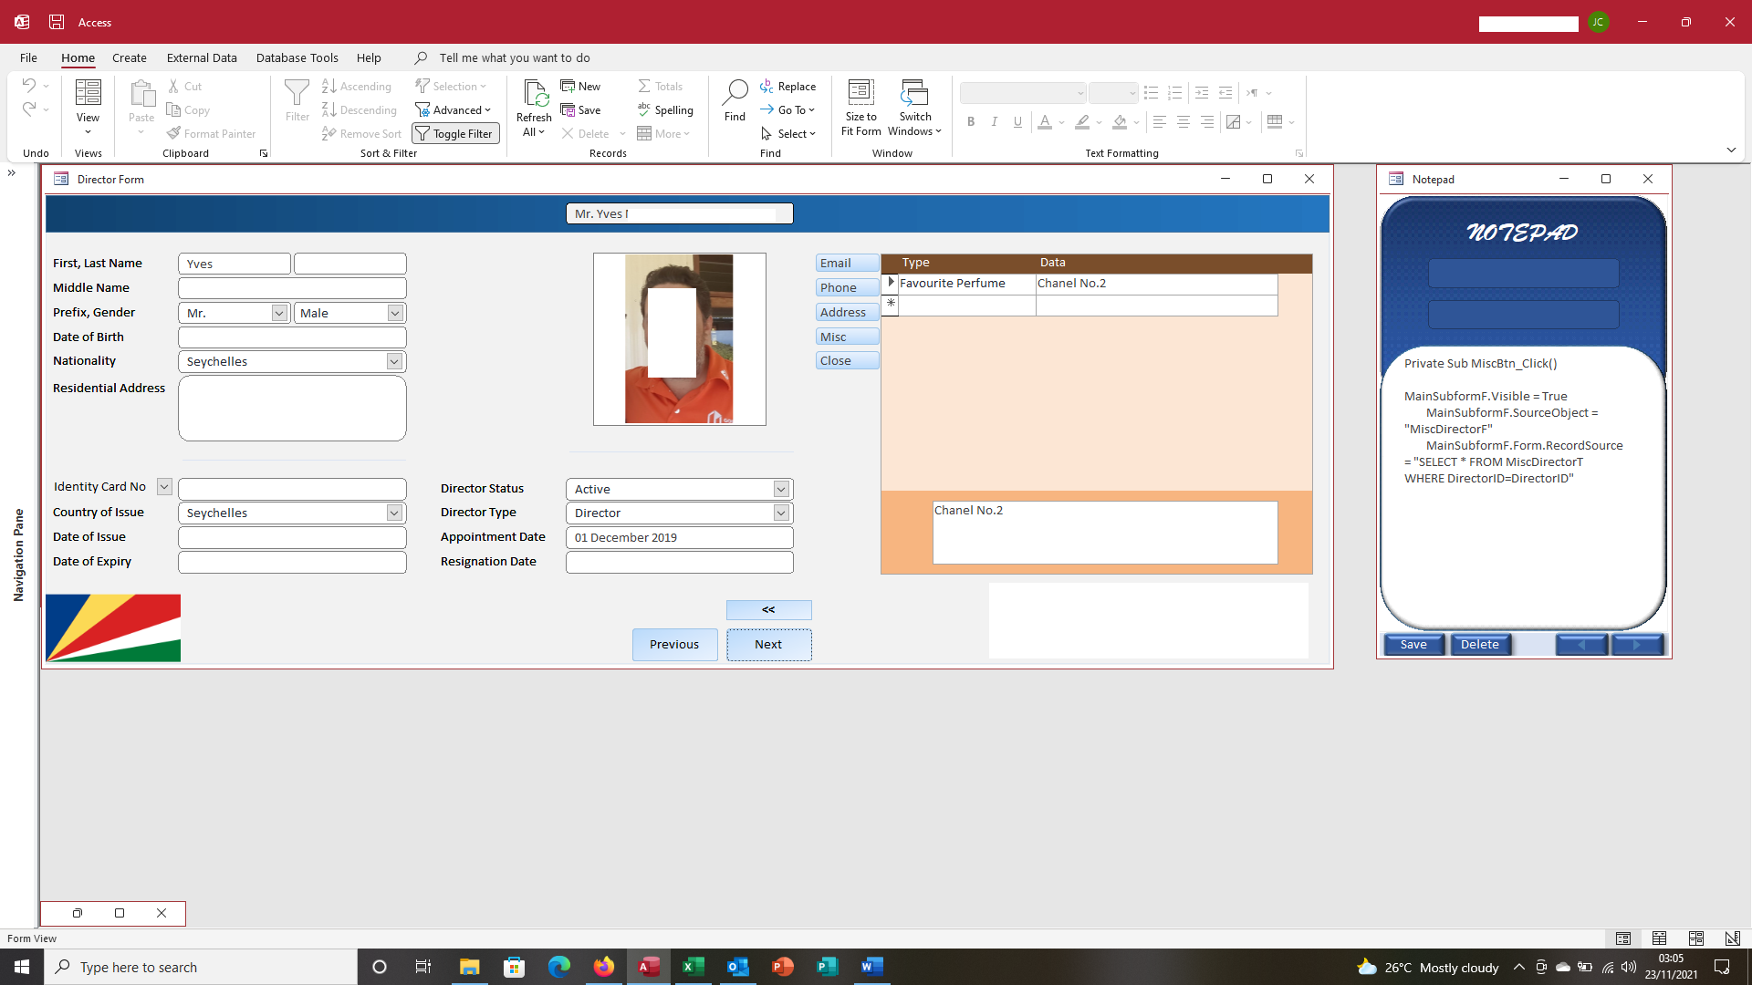This screenshot has height=985, width=1752.
Task: Open the Database Tools ribbon tab
Action: (297, 57)
